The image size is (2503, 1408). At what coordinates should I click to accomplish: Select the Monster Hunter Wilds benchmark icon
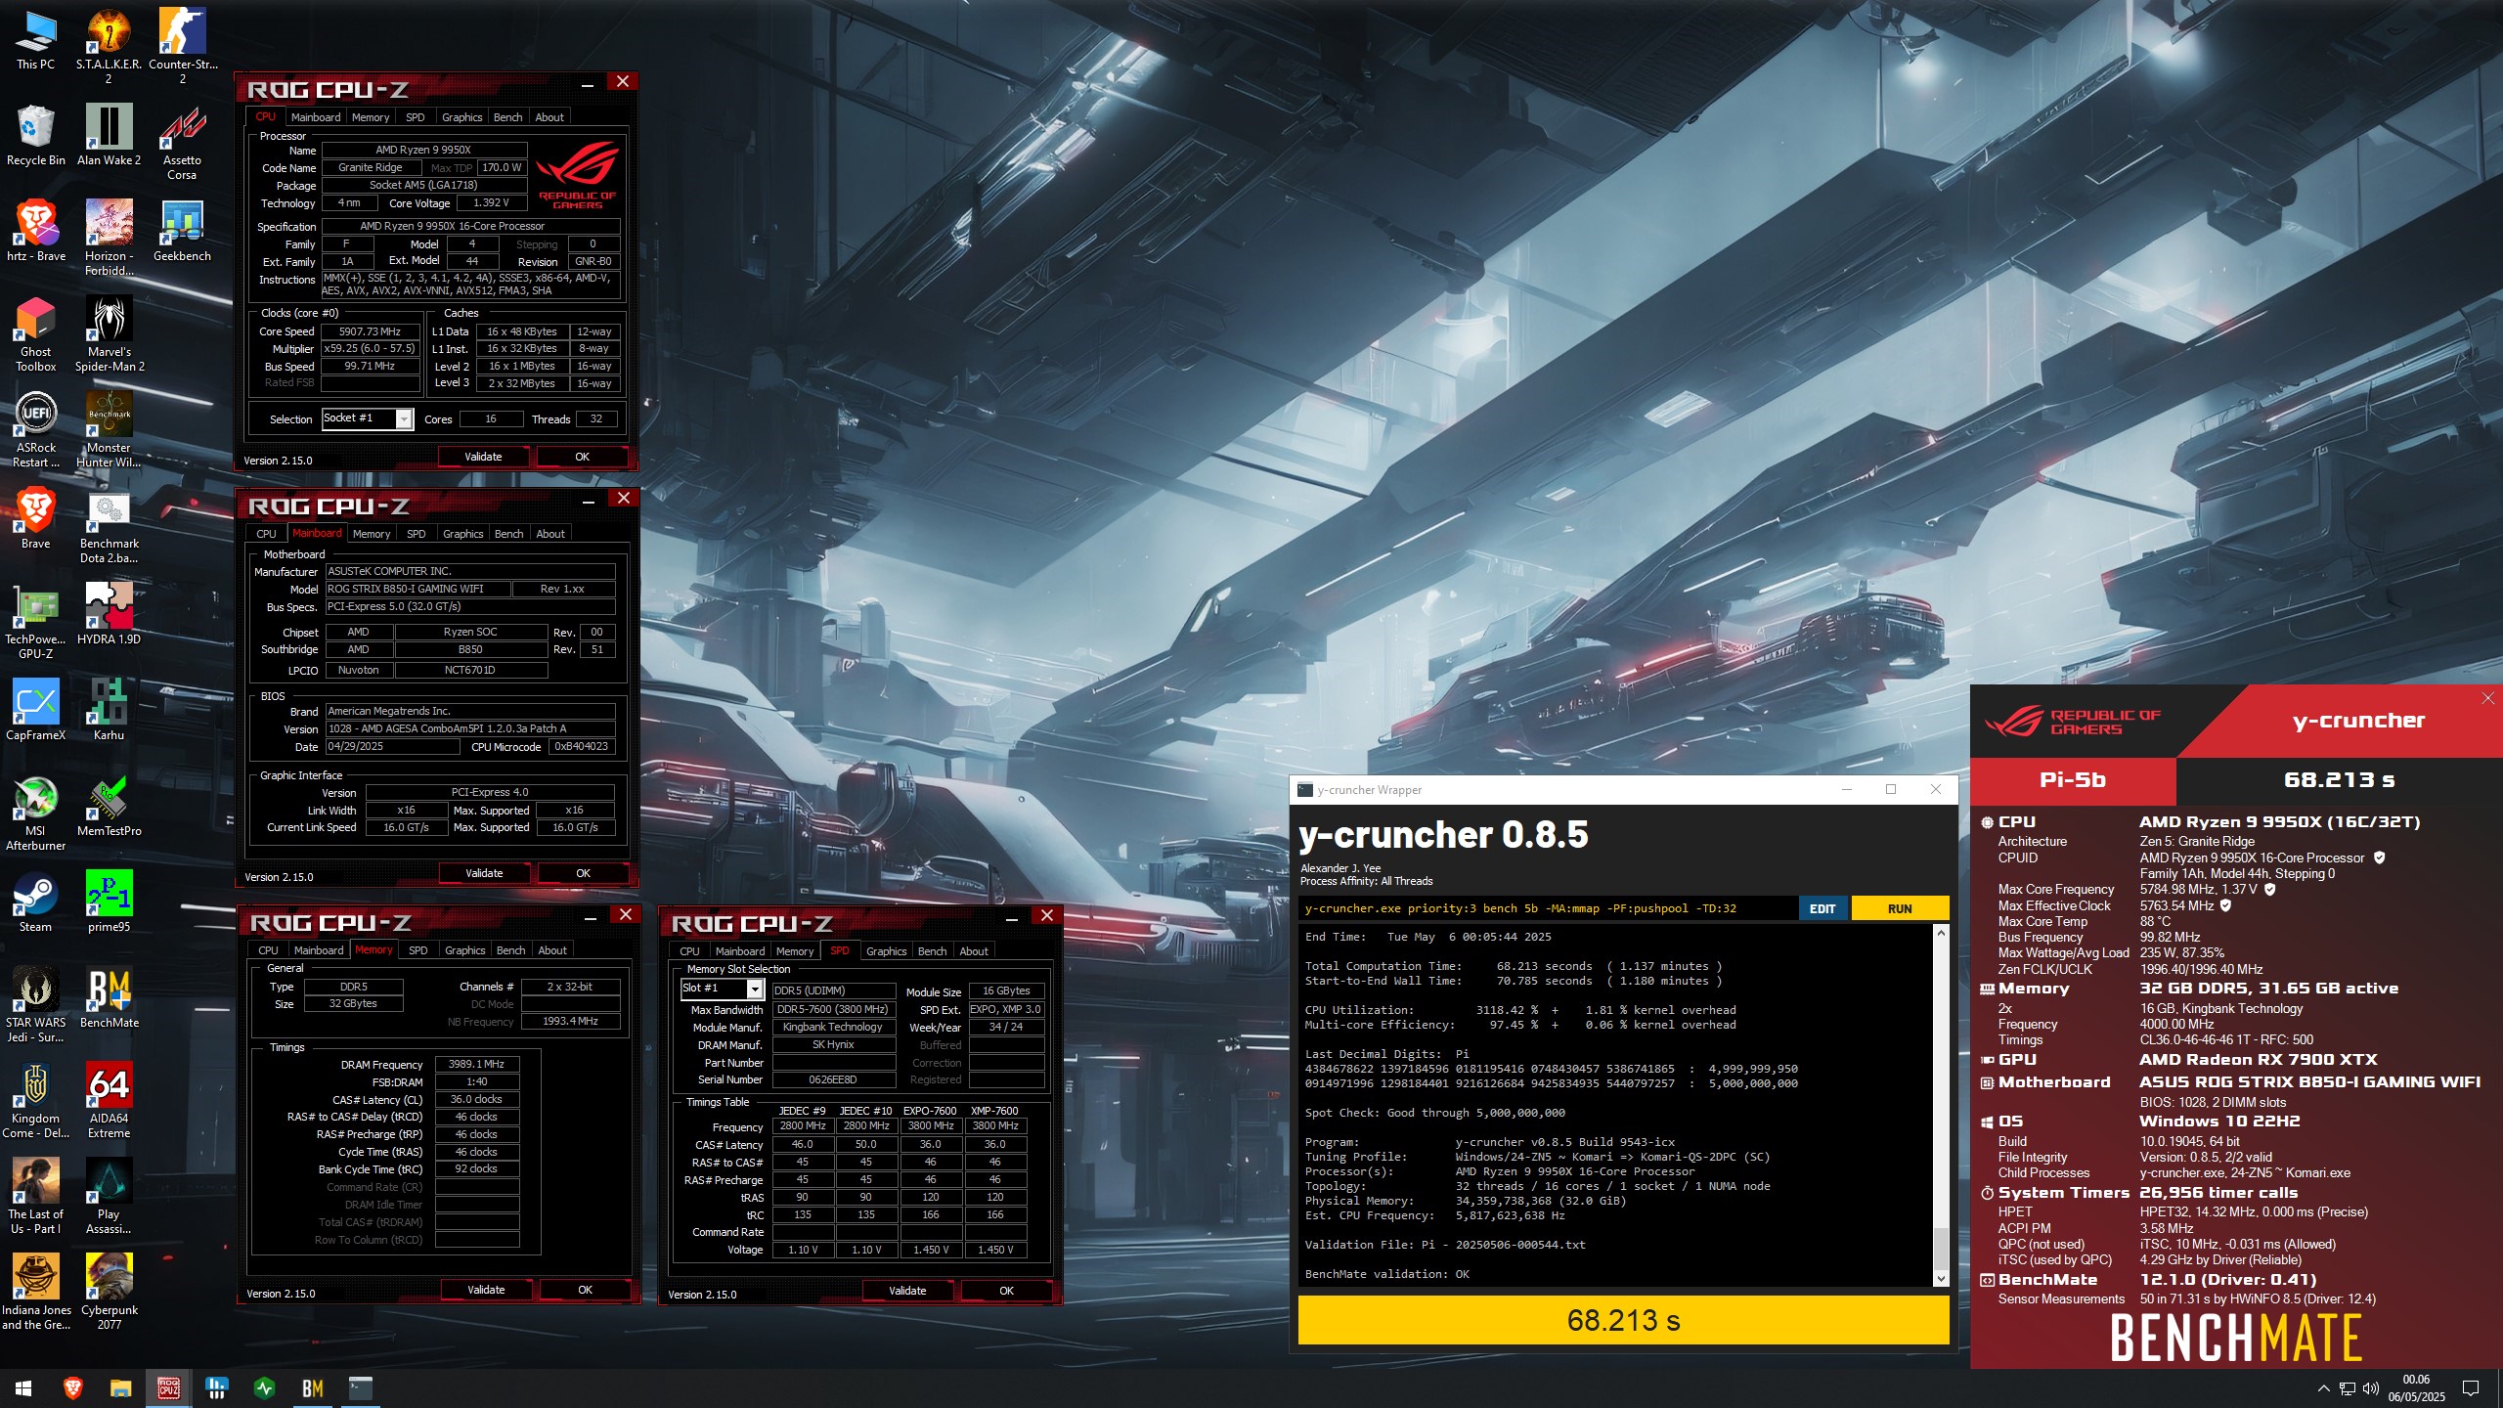[x=109, y=429]
